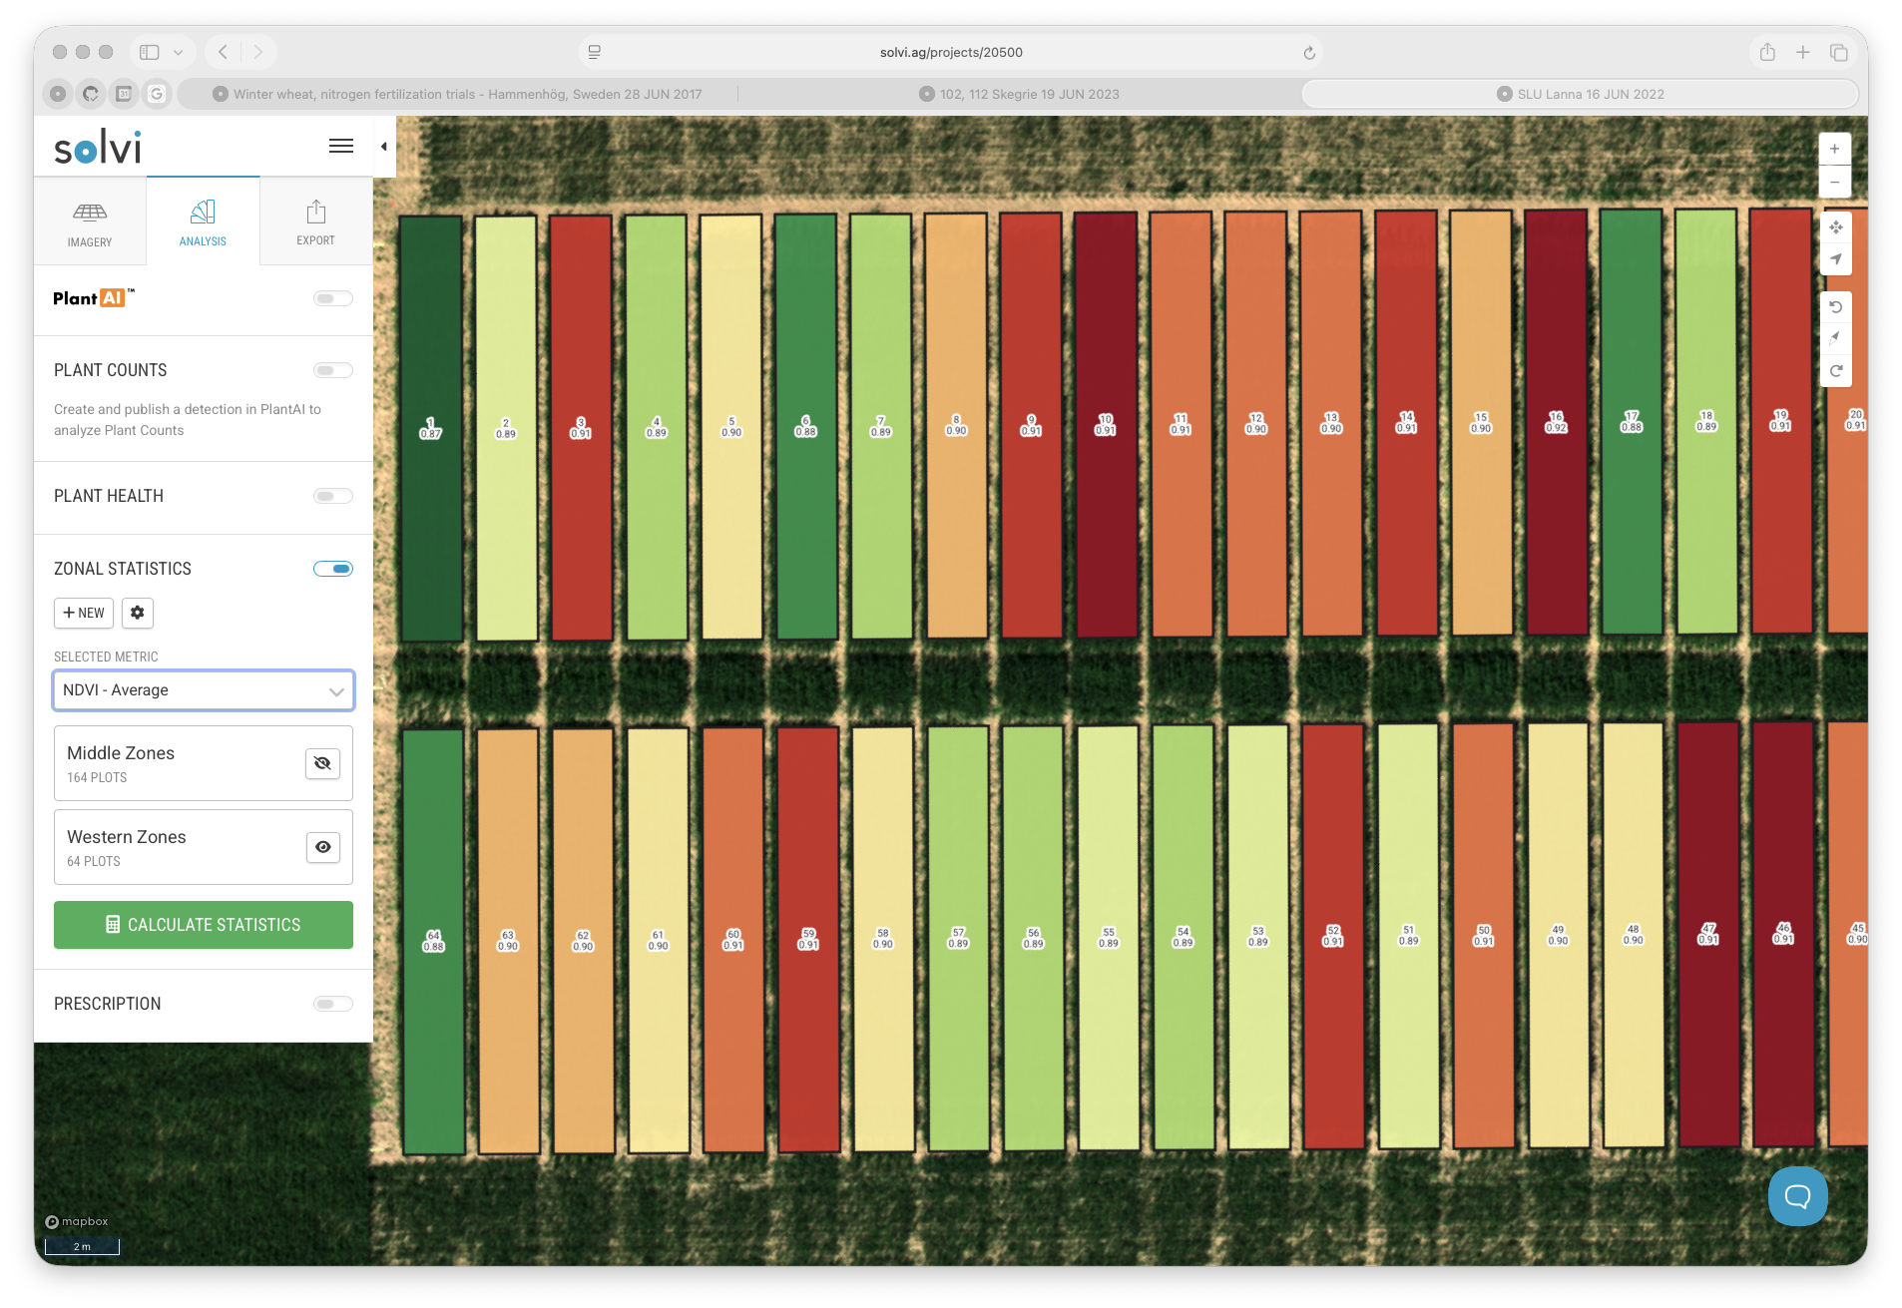
Task: Turn on the Plant Health toggle
Action: click(x=332, y=496)
